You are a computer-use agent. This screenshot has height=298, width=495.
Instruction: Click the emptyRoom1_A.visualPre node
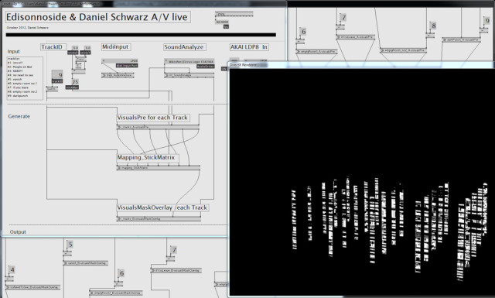click(316, 52)
